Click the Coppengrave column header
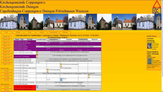Image resolution: width=163 pixels, height=92 pixels. 53,39
